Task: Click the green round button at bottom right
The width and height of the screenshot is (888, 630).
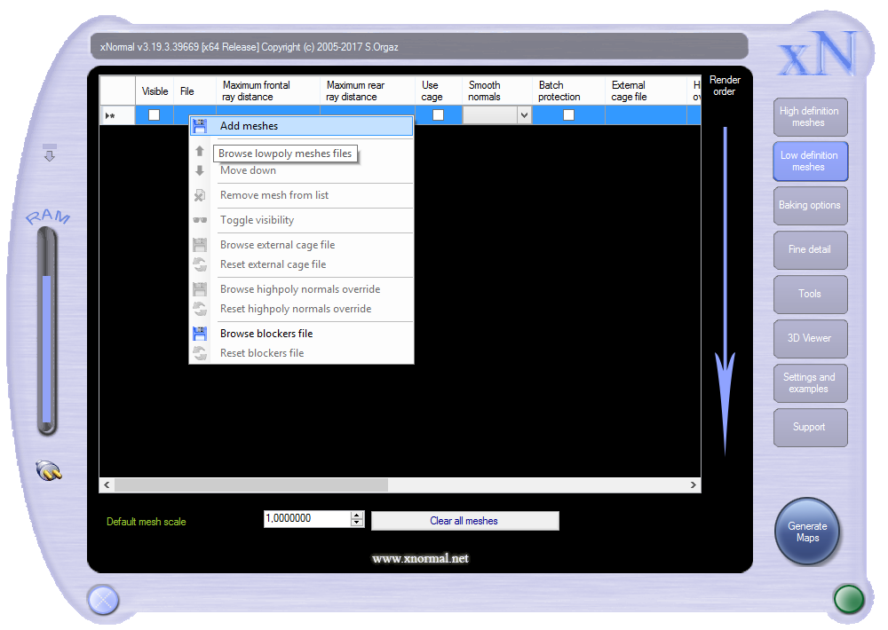Action: tap(849, 599)
